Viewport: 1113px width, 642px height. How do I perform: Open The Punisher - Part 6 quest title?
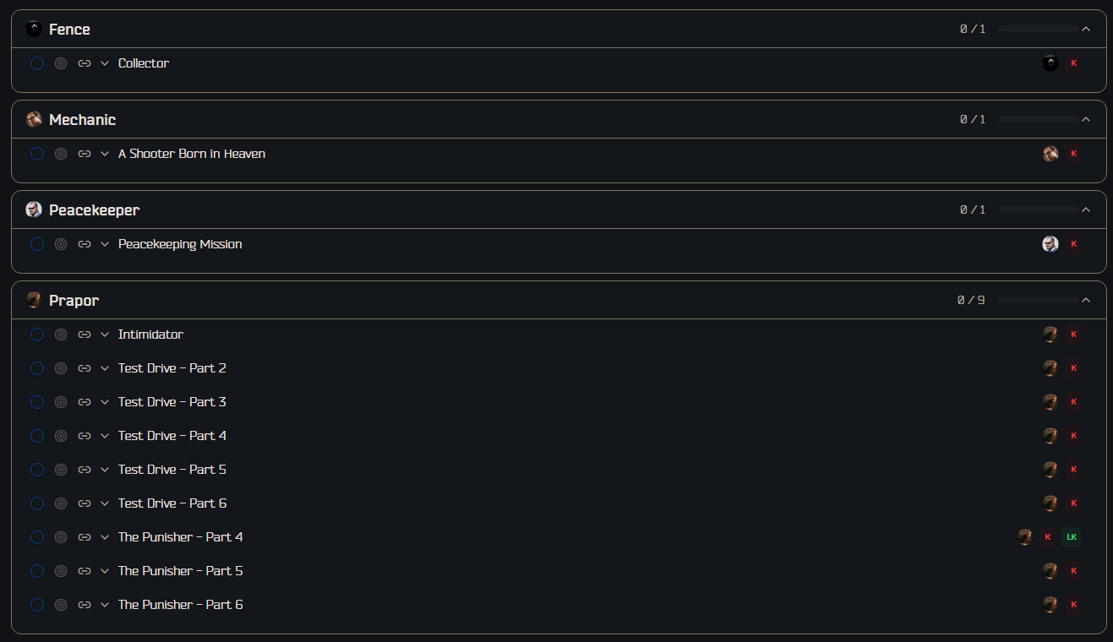(181, 605)
